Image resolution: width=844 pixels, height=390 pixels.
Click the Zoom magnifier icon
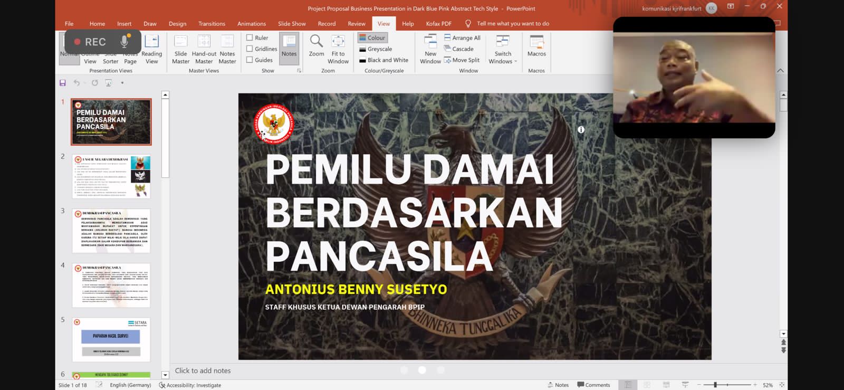click(316, 41)
